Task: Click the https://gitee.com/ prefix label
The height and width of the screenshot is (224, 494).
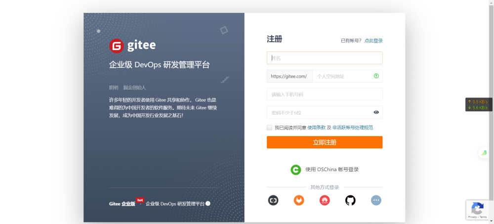Action: 289,76
